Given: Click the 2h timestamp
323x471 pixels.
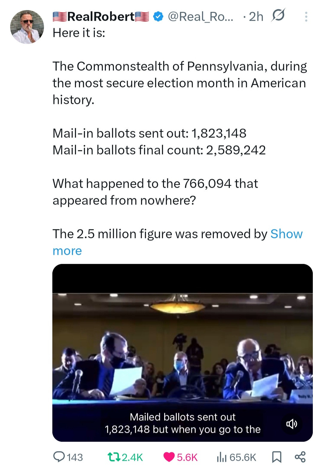Looking at the screenshot, I should coord(256,17).
